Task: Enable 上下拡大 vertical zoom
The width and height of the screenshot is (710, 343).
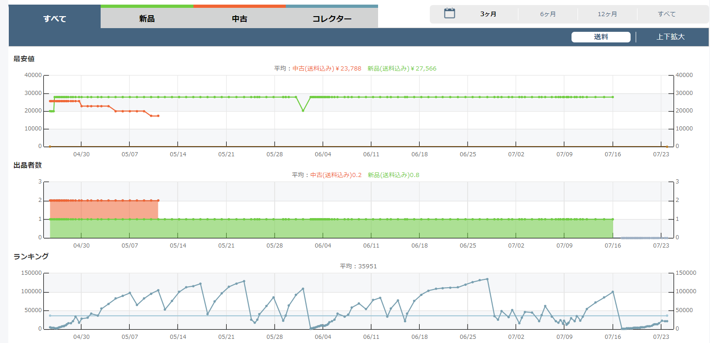Action: [670, 37]
